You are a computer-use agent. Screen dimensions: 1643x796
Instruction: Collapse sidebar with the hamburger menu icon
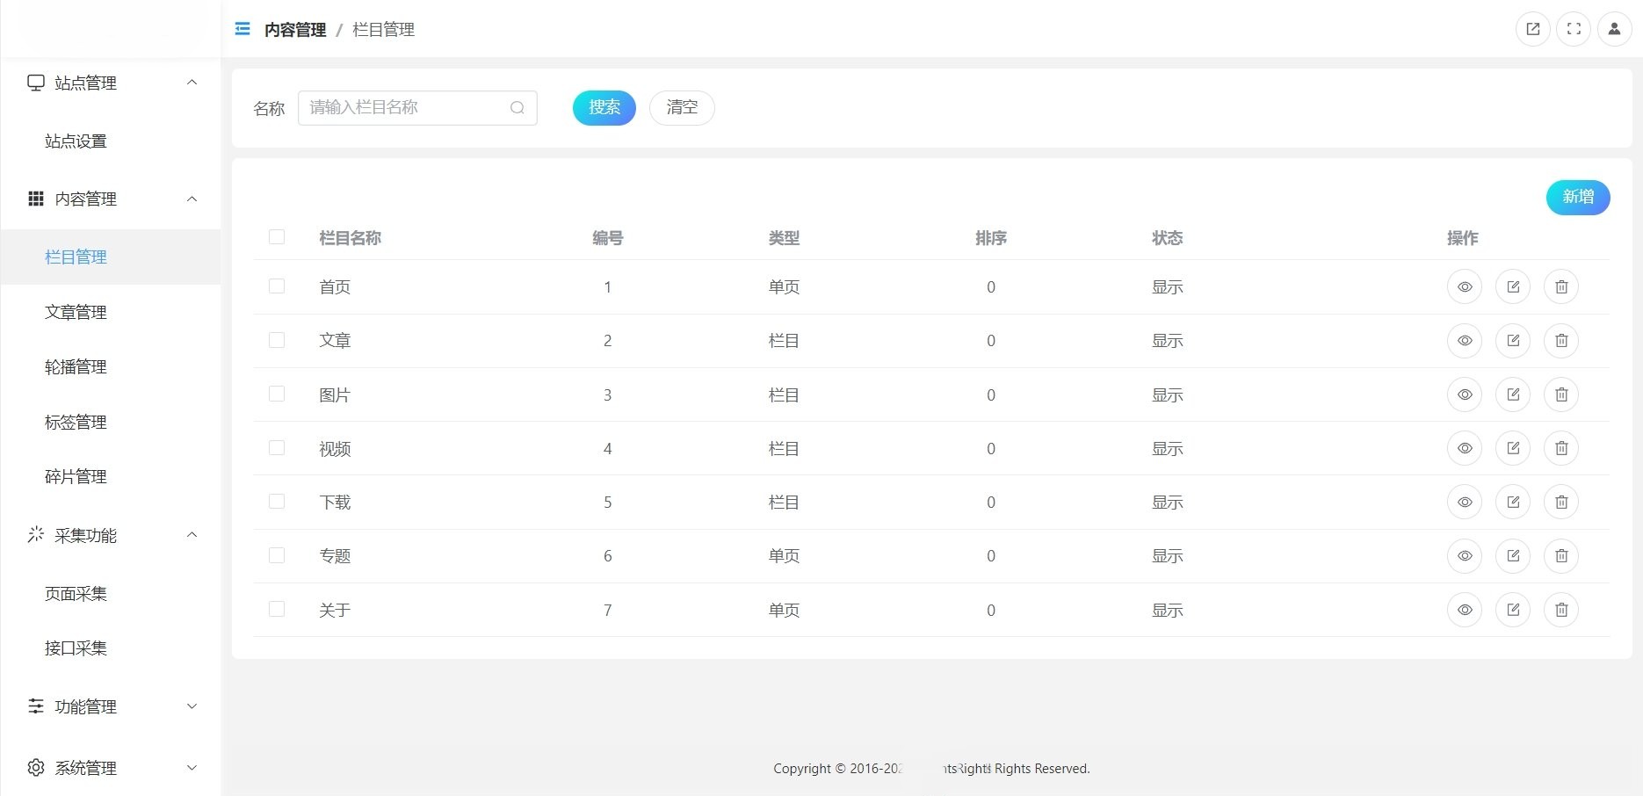coord(242,29)
